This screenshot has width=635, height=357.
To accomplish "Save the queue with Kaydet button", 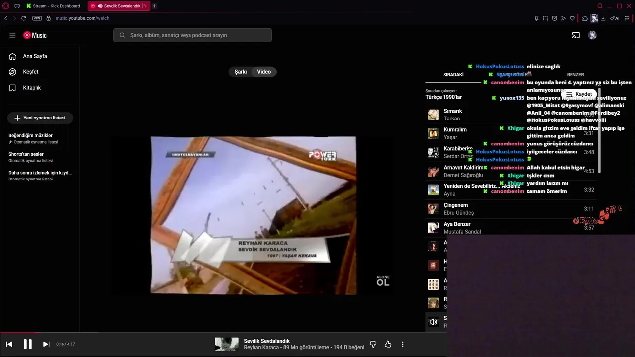I will tap(578, 94).
